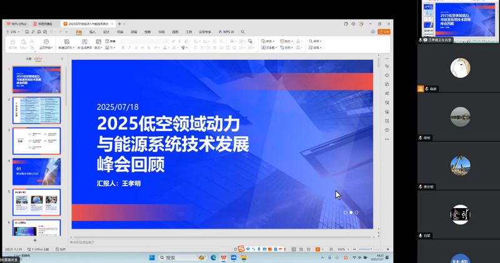Click the Sogou input method icon
The image size is (500, 263).
pyautogui.click(x=241, y=249)
